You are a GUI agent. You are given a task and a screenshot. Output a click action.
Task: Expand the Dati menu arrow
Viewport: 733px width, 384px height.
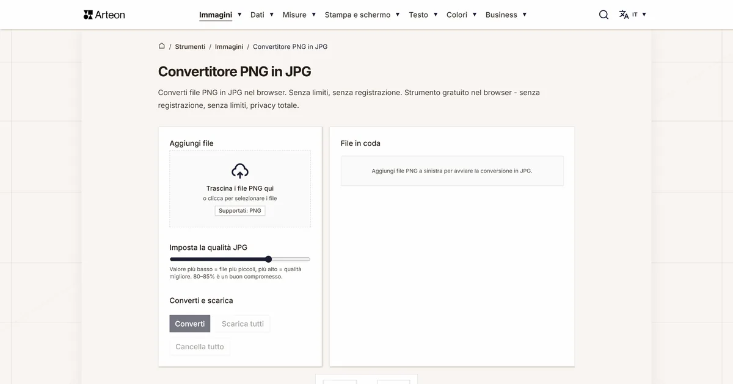pyautogui.click(x=272, y=14)
